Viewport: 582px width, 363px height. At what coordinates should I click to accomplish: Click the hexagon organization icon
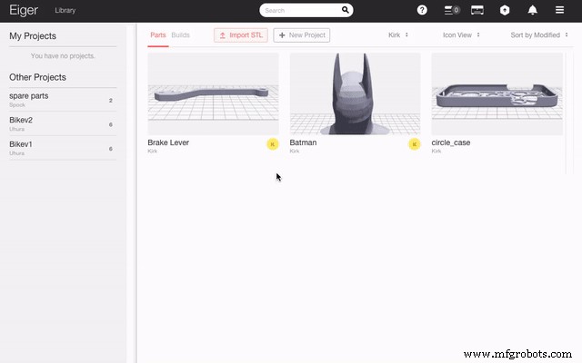point(505,10)
